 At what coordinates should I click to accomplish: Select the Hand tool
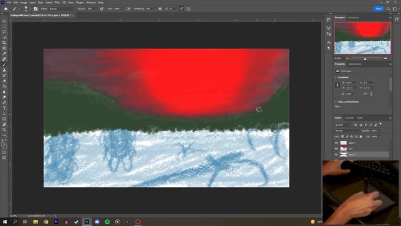click(4, 124)
